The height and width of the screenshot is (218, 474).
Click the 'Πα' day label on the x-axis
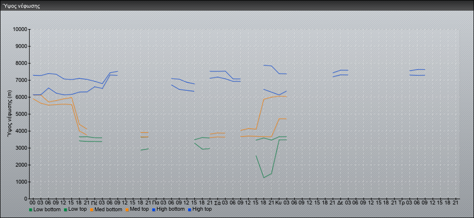(156, 202)
